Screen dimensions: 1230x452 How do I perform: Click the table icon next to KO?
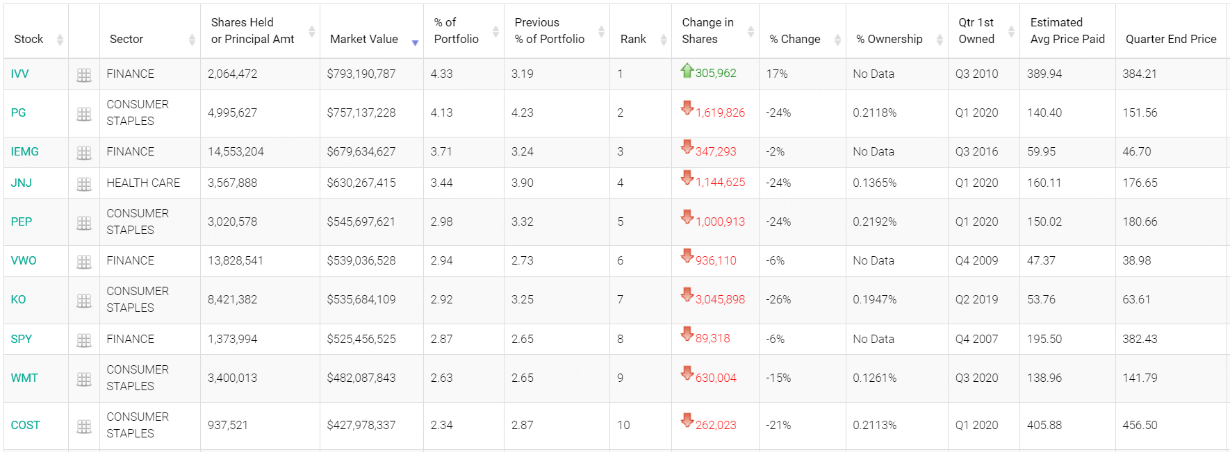(84, 301)
